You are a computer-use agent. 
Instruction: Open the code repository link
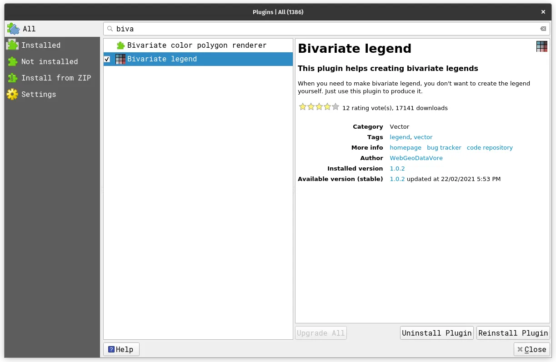[x=490, y=147]
